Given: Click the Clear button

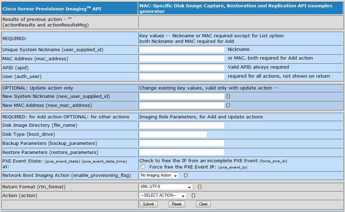Looking at the screenshot, I should (203, 204).
